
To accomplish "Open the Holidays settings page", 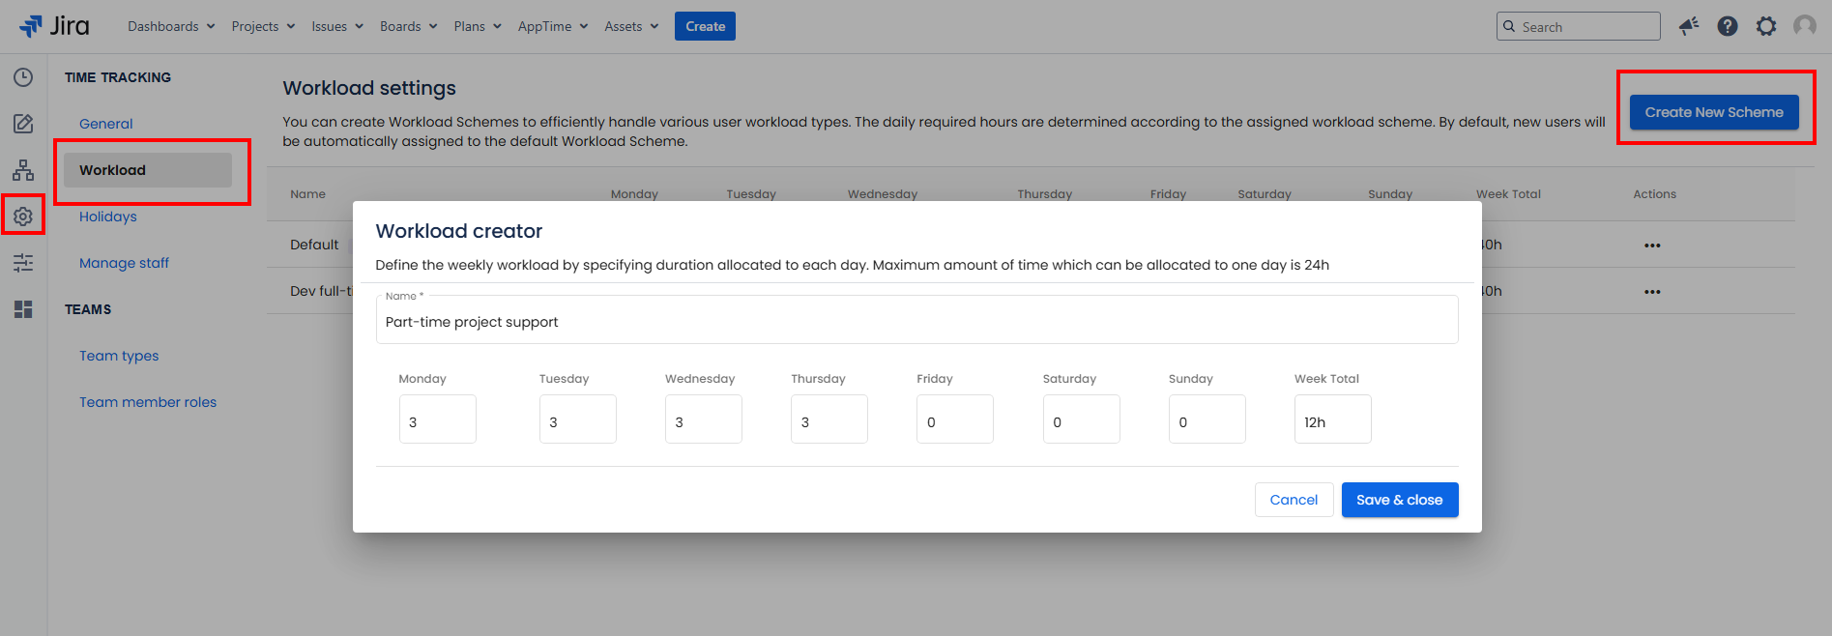I will [x=108, y=217].
